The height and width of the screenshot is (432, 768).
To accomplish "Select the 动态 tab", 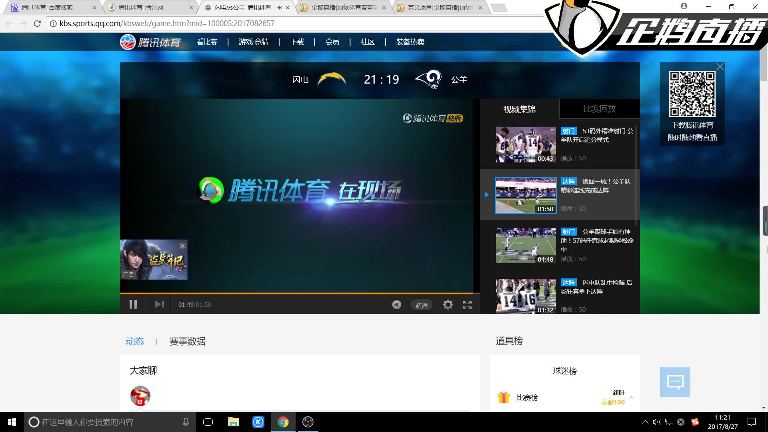I will click(x=135, y=341).
